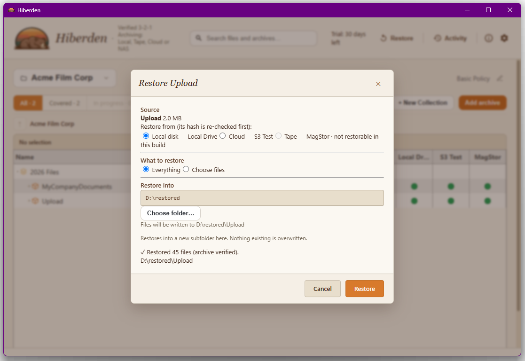Click the MagStor column header
The image size is (525, 361).
(x=488, y=157)
